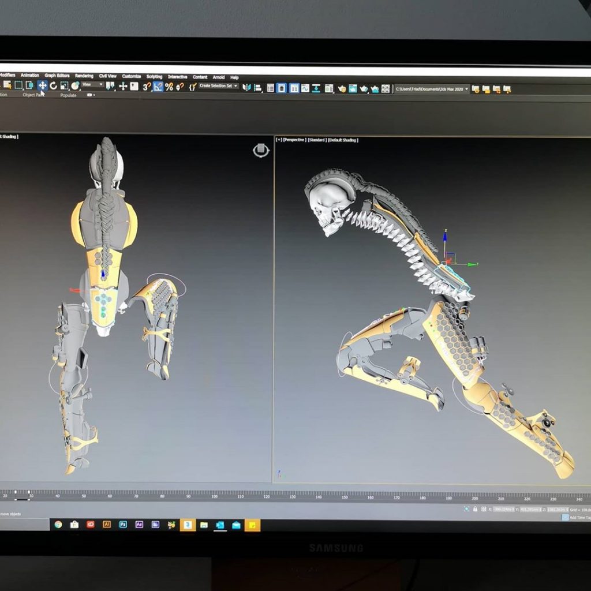Click the [Default Shading] viewport label
Image resolution: width=591 pixels, height=591 pixels.
point(343,140)
